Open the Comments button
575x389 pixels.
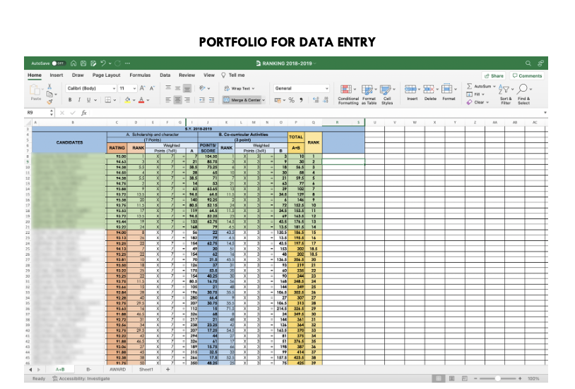pyautogui.click(x=527, y=75)
